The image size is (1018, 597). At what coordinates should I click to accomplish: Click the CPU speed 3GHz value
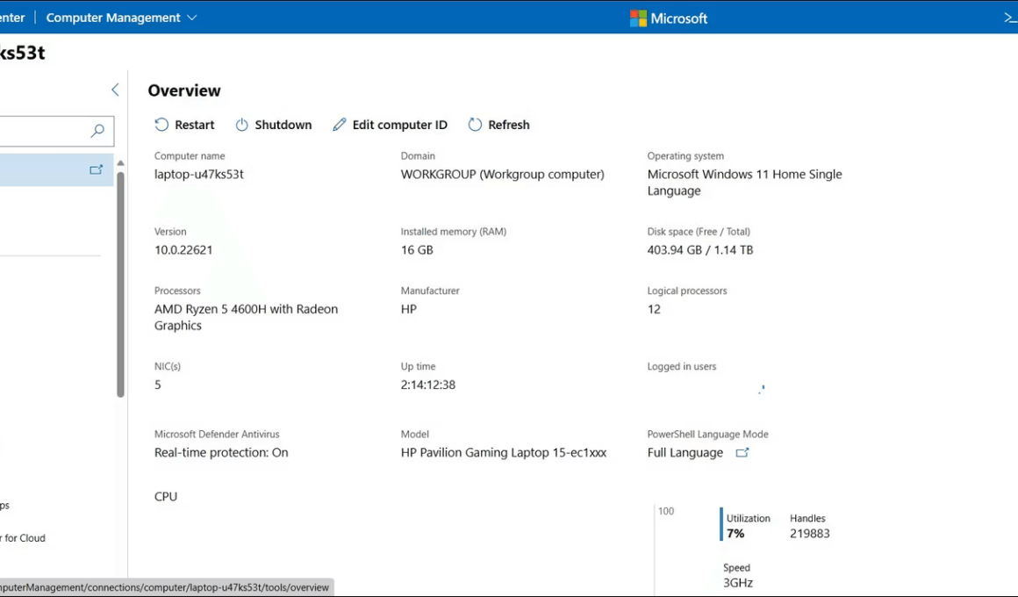(x=738, y=583)
